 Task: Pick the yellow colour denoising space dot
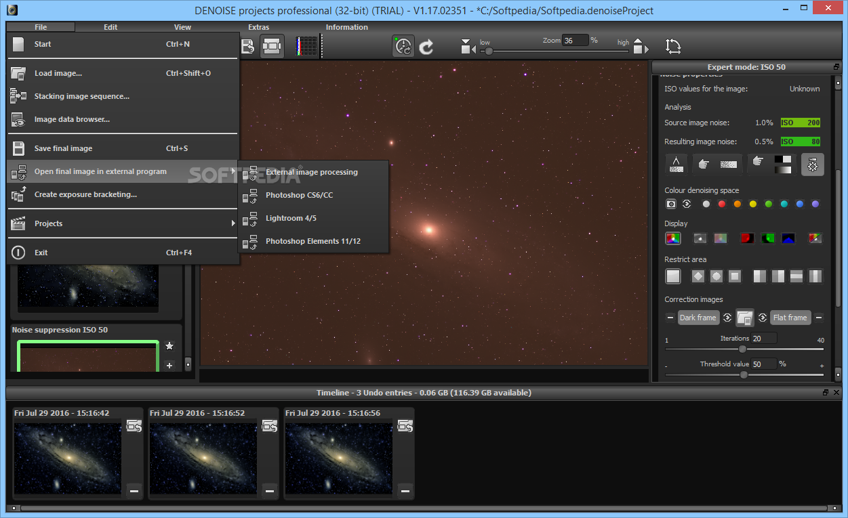pos(753,204)
